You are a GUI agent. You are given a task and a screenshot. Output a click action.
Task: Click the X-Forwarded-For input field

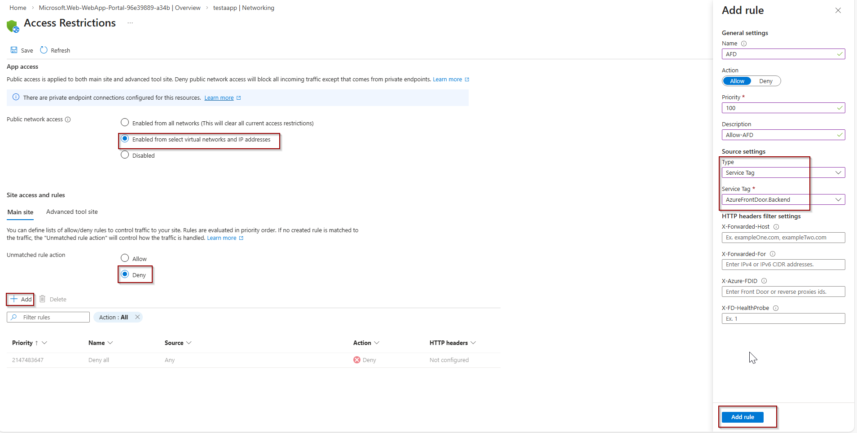tap(783, 265)
